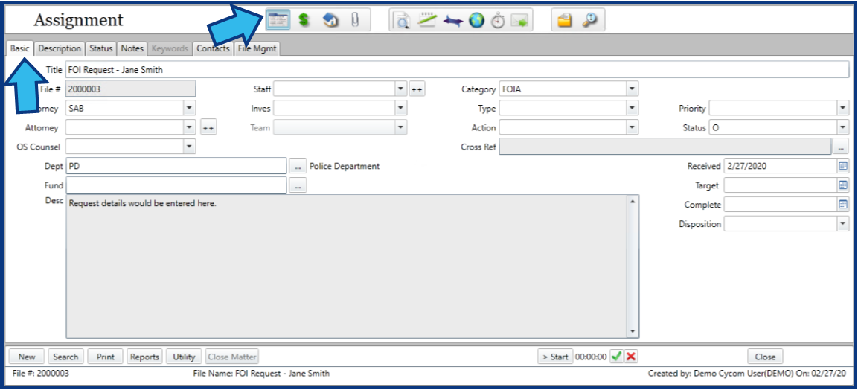Image resolution: width=858 pixels, height=390 pixels.
Task: Click the Utility button
Action: 184,357
